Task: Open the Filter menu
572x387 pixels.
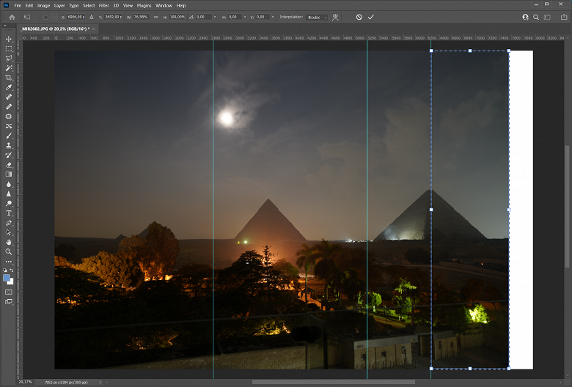Action: point(103,5)
